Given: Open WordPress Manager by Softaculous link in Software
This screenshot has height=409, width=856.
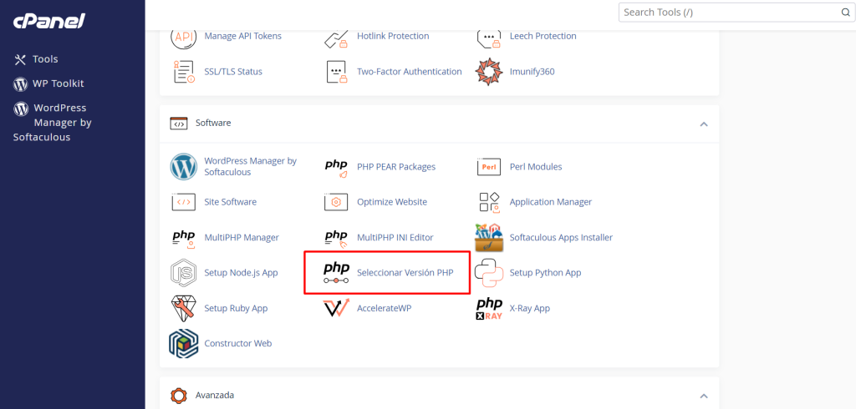Looking at the screenshot, I should 251,166.
